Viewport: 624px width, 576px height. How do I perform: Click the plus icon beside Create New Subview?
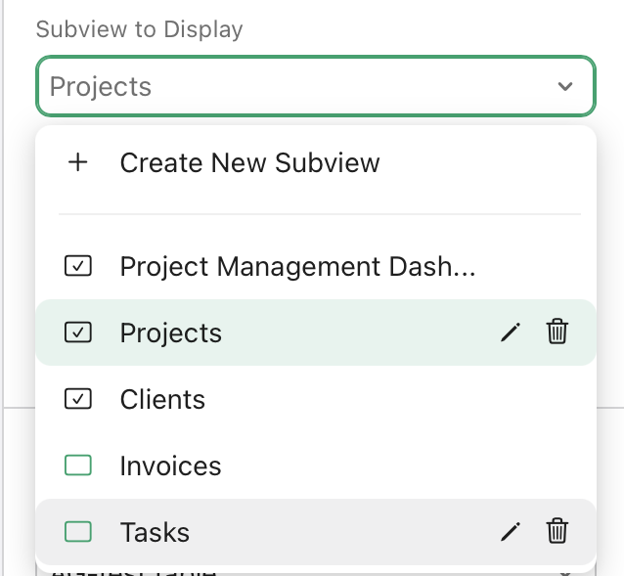[78, 162]
